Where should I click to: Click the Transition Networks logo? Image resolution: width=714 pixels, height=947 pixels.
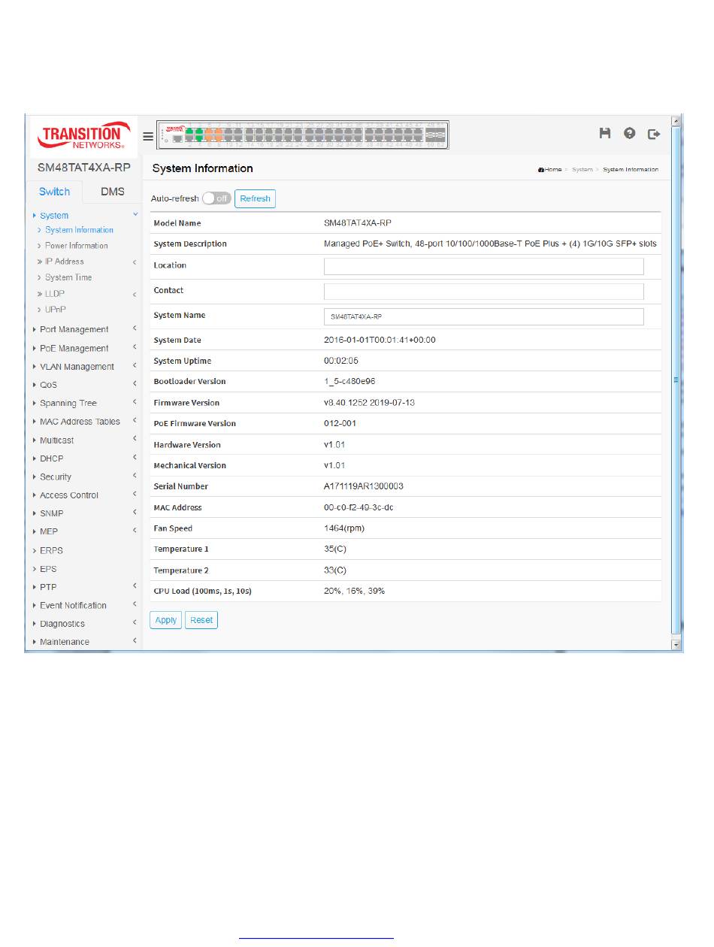(x=83, y=136)
